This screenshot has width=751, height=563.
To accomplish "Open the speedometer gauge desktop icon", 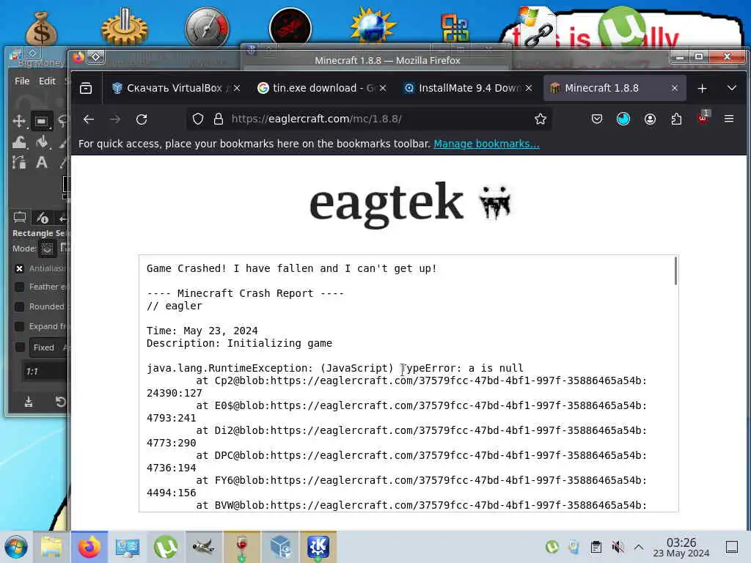I will point(207,28).
